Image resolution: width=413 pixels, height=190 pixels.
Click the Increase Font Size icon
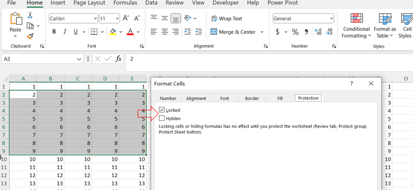click(x=126, y=18)
